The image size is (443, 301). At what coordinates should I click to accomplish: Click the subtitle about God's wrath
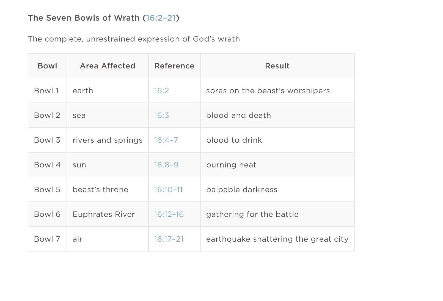(x=134, y=39)
